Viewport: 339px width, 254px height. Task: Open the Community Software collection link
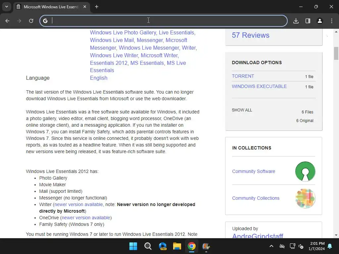pyautogui.click(x=254, y=172)
